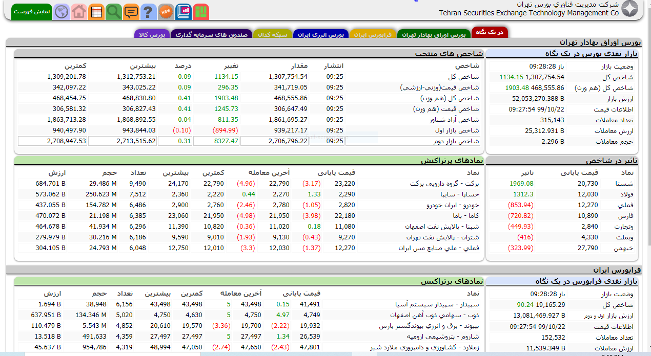This screenshot has width=651, height=356.
Task: Click trade count value 315,143
Action: click(x=552, y=120)
